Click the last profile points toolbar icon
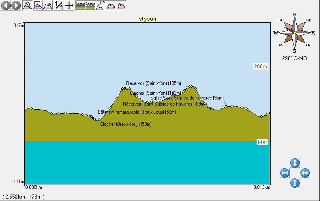332x201 pixels. [121, 6]
